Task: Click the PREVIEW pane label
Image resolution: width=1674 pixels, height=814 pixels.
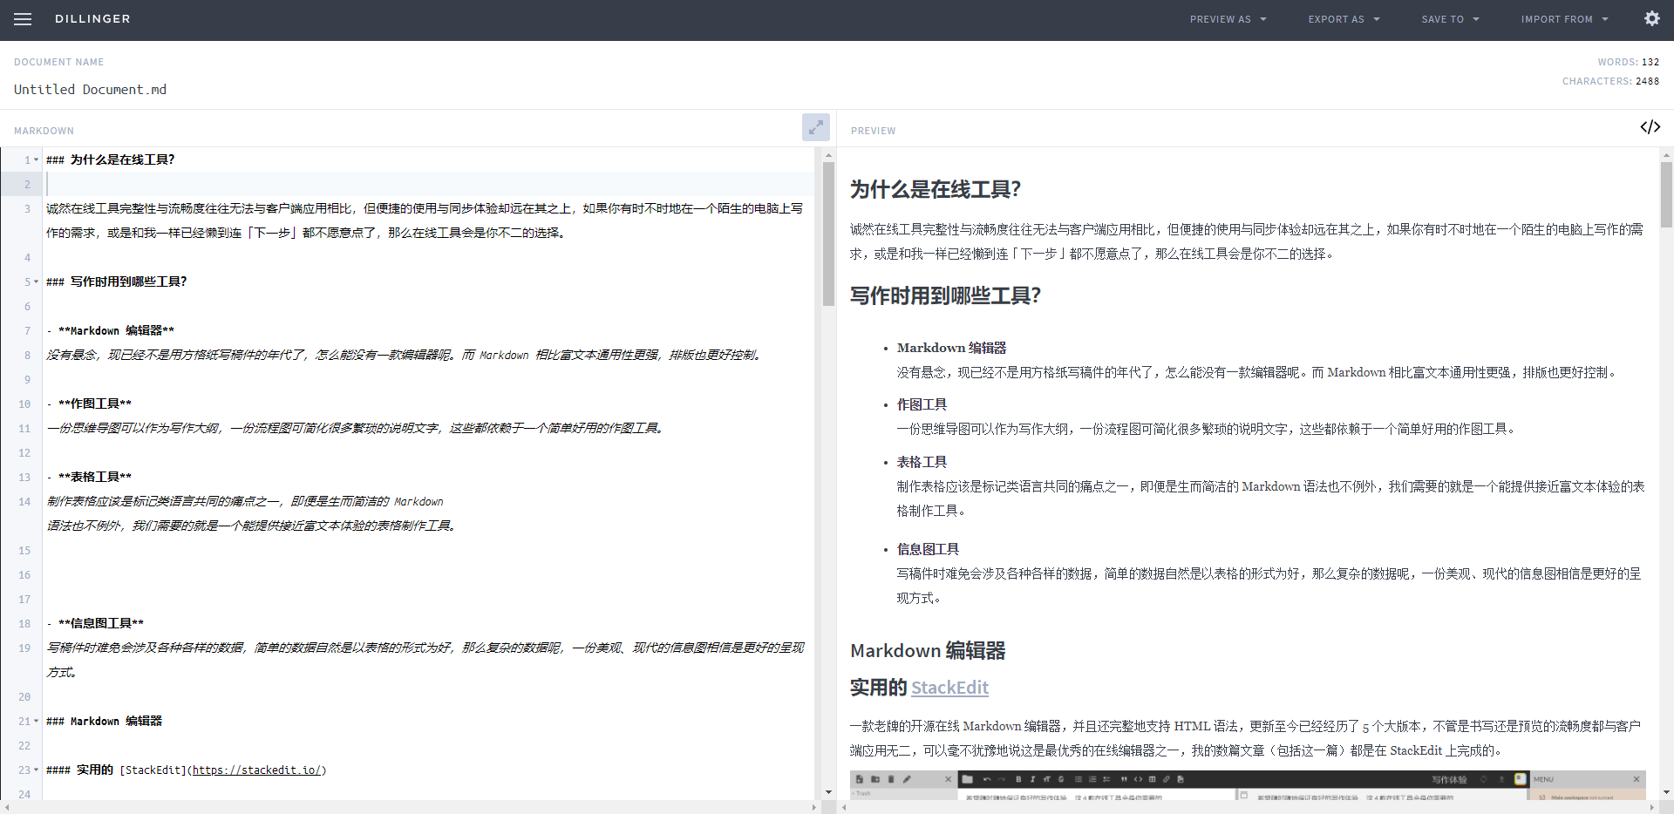Action: pos(873,131)
